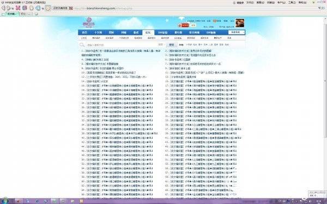Viewport: 327px width, 204px height.
Task: Open the Windows Start button
Action: coord(5,201)
